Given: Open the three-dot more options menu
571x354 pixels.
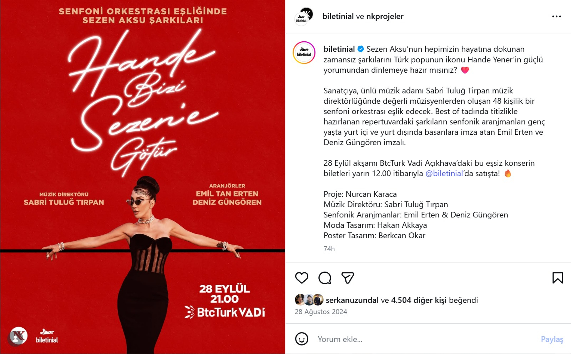Looking at the screenshot, I should [x=556, y=16].
